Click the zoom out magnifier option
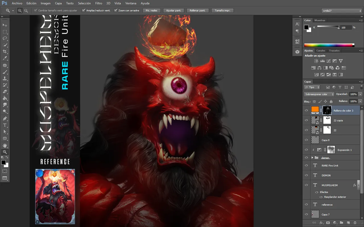 (26, 10)
